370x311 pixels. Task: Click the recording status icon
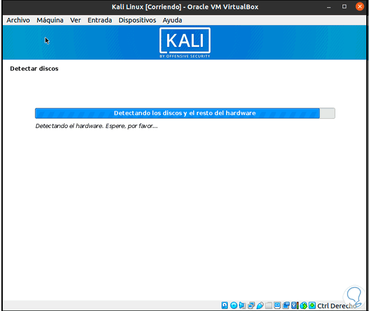286,305
